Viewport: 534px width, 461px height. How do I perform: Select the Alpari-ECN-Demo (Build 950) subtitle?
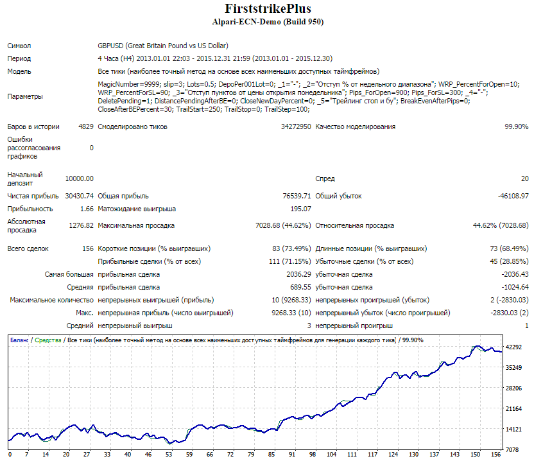click(268, 22)
